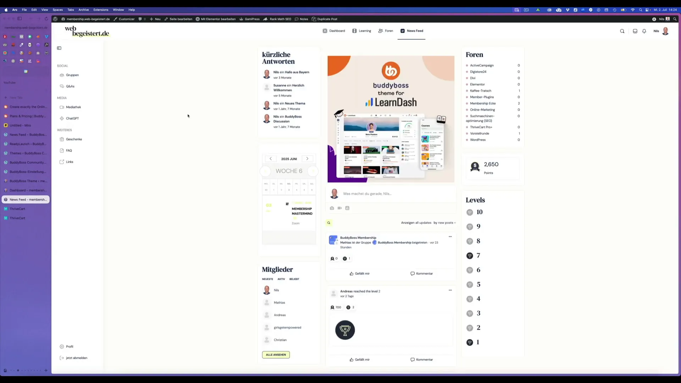681x383 pixels.
Task: Click the yellow activity search icon
Action: (329, 223)
